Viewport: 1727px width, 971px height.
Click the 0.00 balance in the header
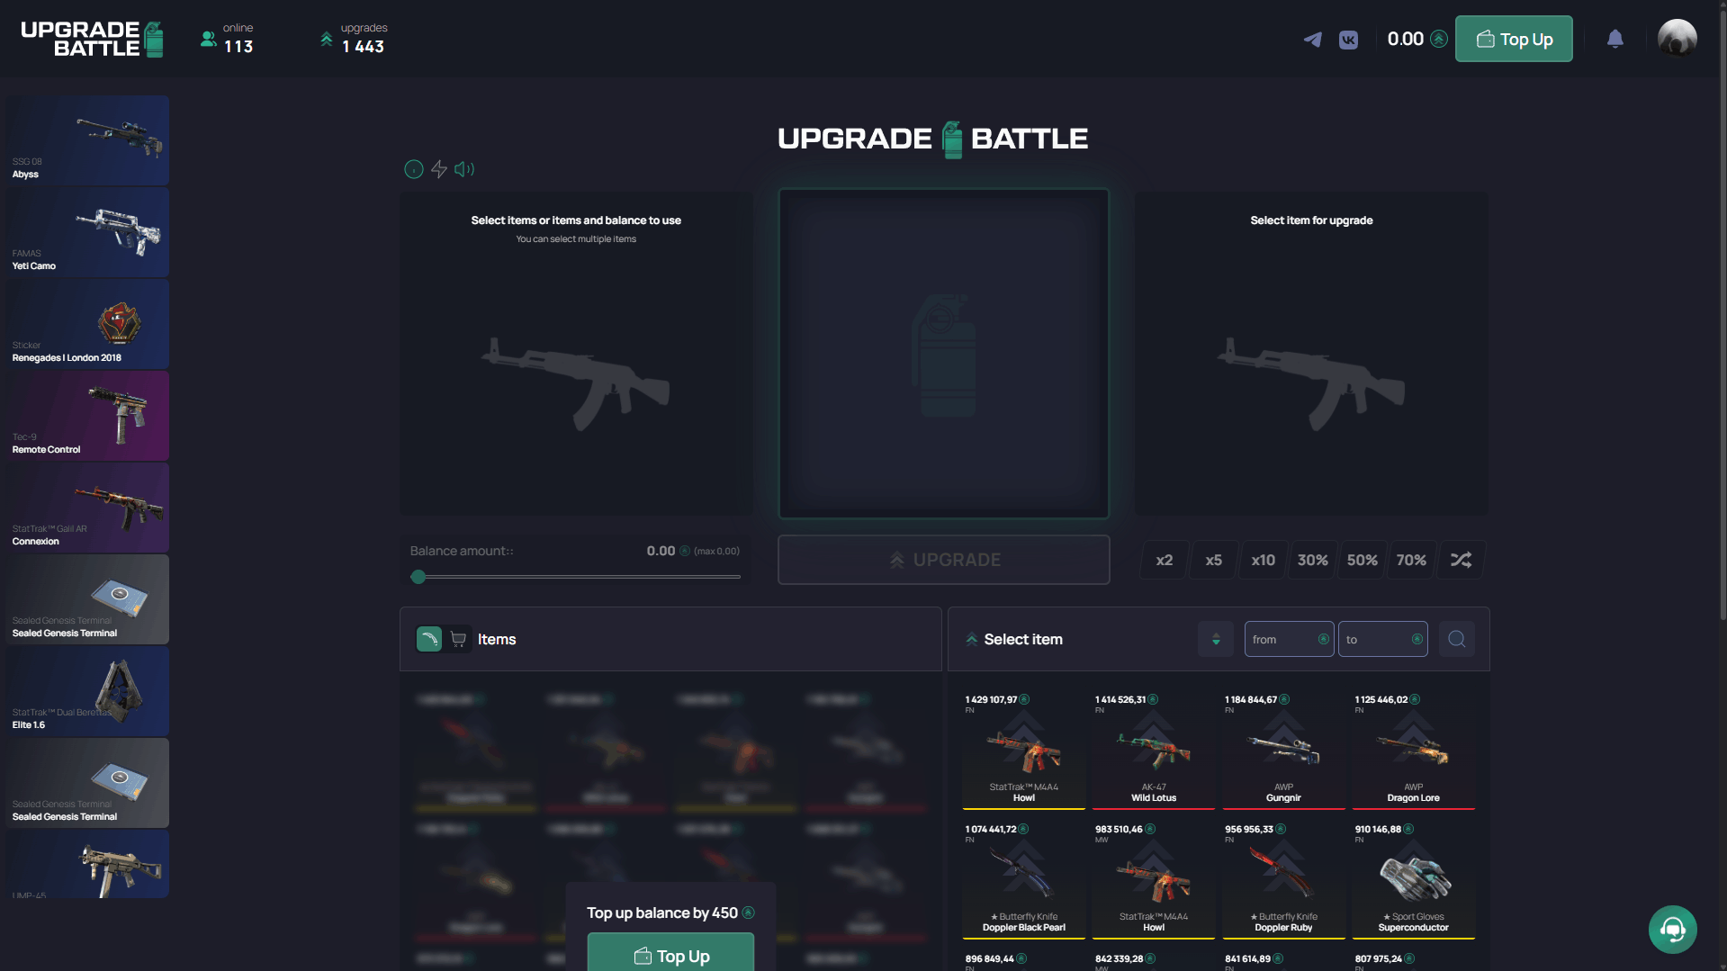pos(1417,39)
